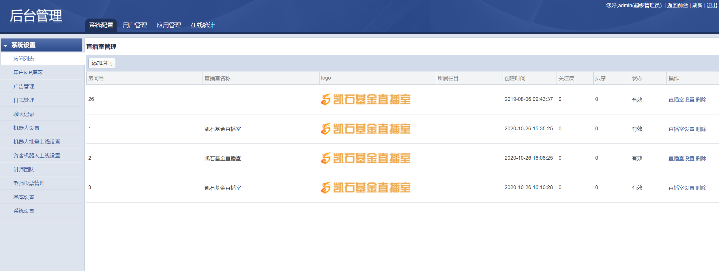Screen dimensions: 719x271
Task: Open 直播室设置 for room 1
Action: click(681, 129)
